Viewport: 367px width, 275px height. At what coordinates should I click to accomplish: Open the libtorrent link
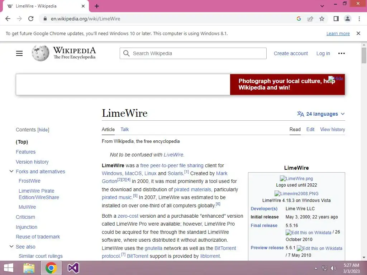click(x=210, y=256)
